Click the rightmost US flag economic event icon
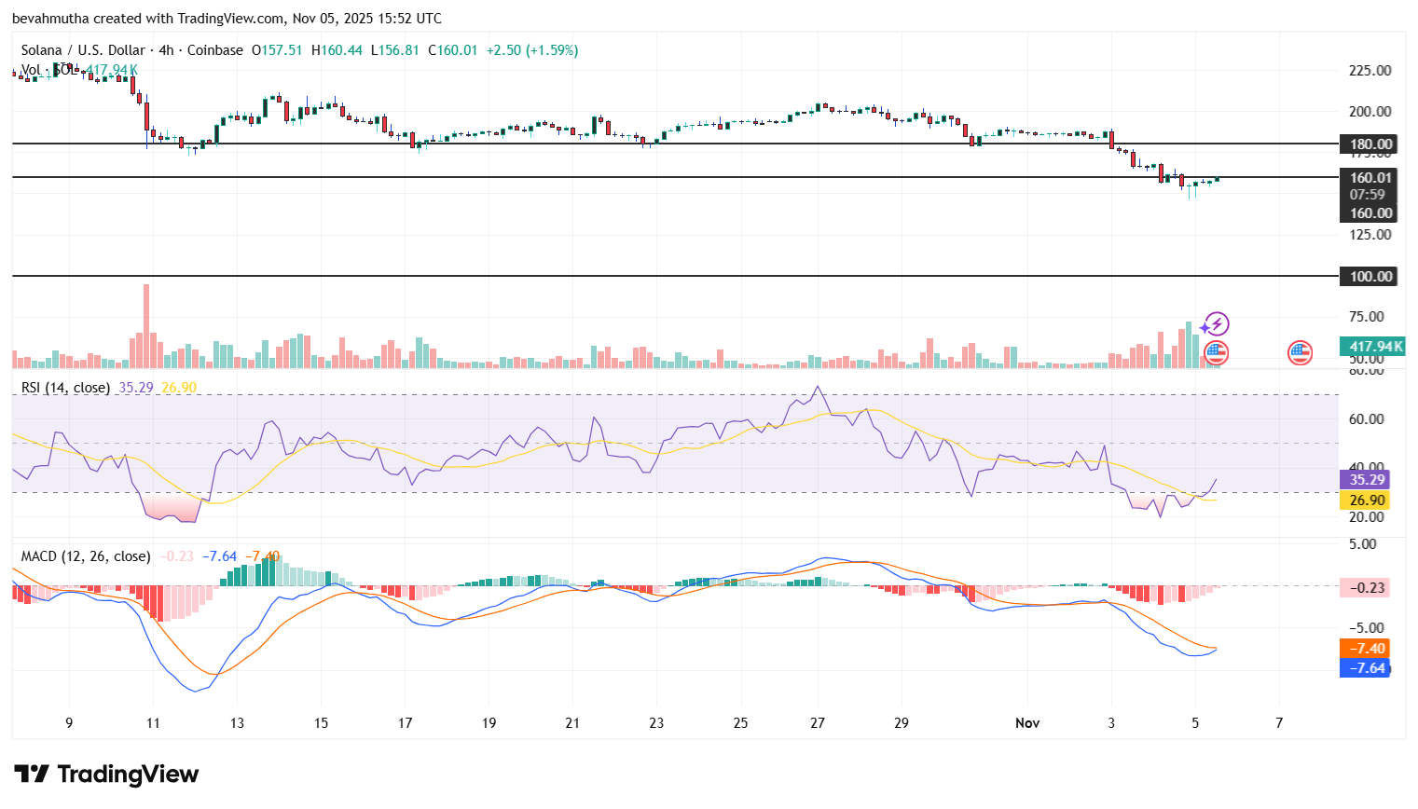The image size is (1418, 809). (1300, 353)
